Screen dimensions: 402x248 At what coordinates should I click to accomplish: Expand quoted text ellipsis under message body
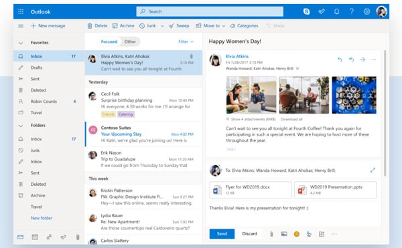pyautogui.click(x=230, y=149)
